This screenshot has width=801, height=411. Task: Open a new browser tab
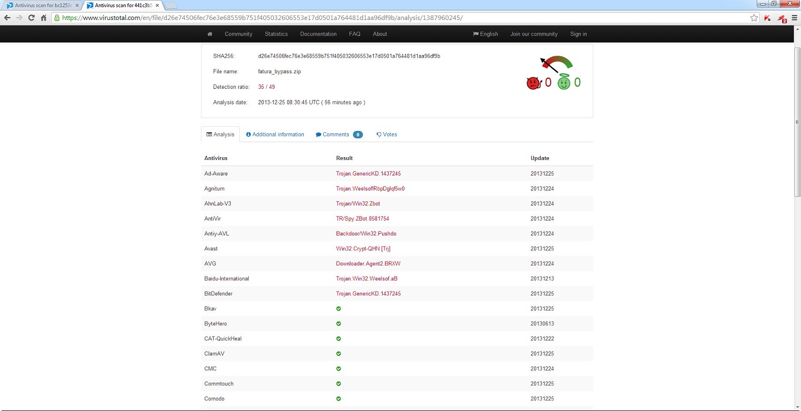(171, 6)
